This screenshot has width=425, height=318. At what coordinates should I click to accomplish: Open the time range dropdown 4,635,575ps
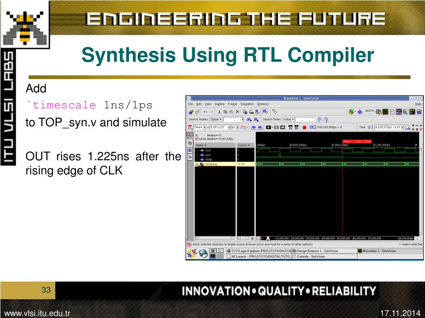point(402,127)
